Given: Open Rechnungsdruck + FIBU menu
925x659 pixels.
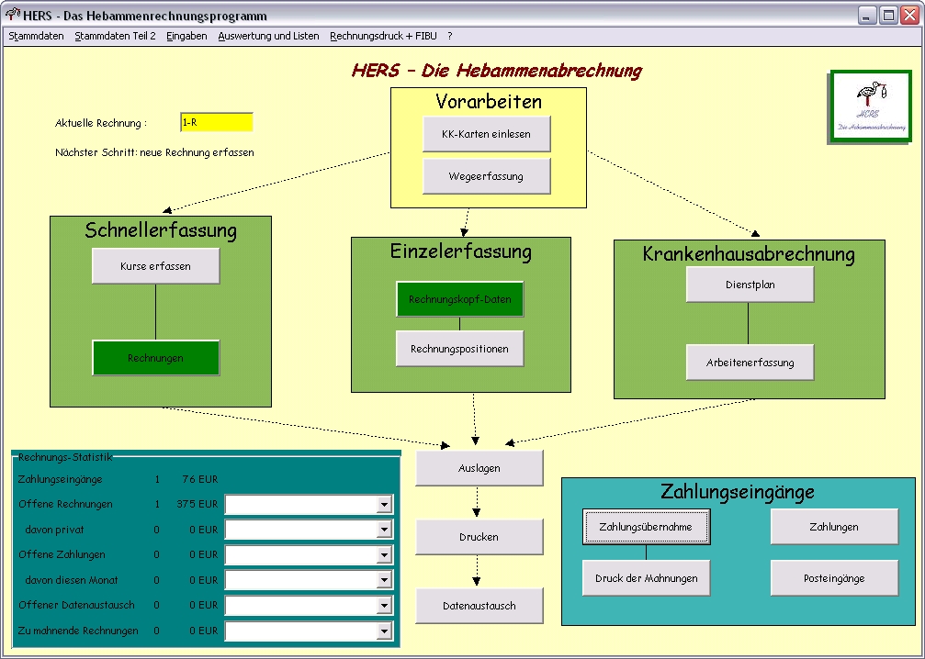Looking at the screenshot, I should pos(384,36).
